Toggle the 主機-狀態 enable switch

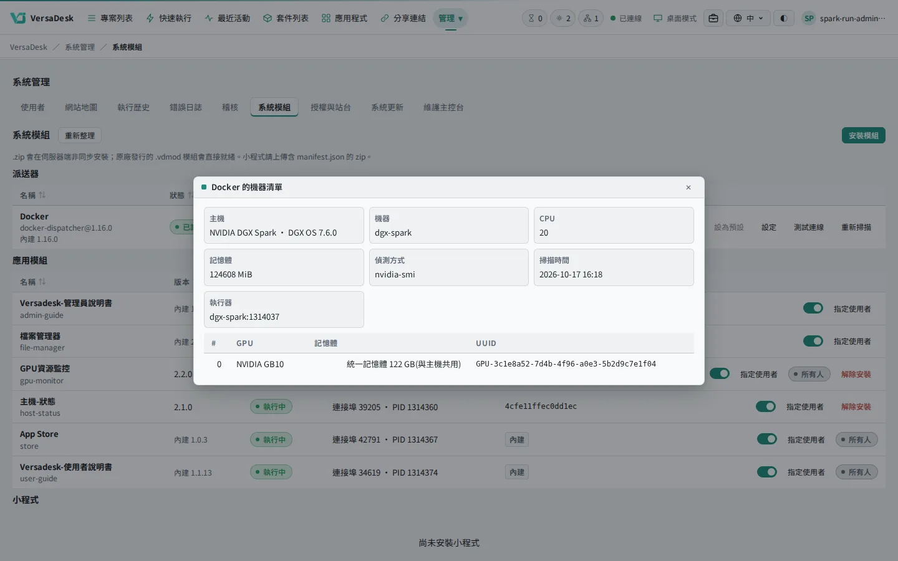tap(766, 406)
